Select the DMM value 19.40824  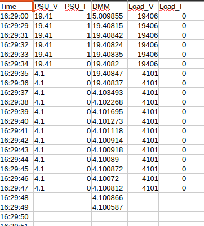110,45
